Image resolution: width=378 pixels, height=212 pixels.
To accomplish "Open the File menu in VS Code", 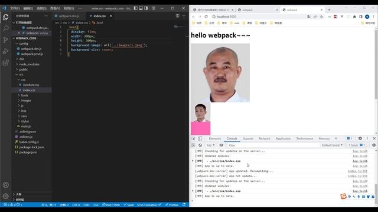I will [15, 8].
